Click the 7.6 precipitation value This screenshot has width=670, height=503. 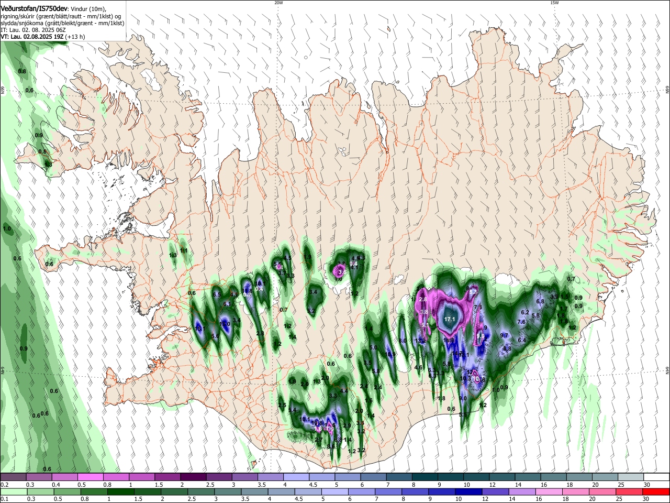click(x=521, y=322)
